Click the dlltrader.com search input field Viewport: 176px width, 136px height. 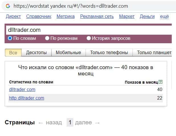pyautogui.click(x=89, y=30)
